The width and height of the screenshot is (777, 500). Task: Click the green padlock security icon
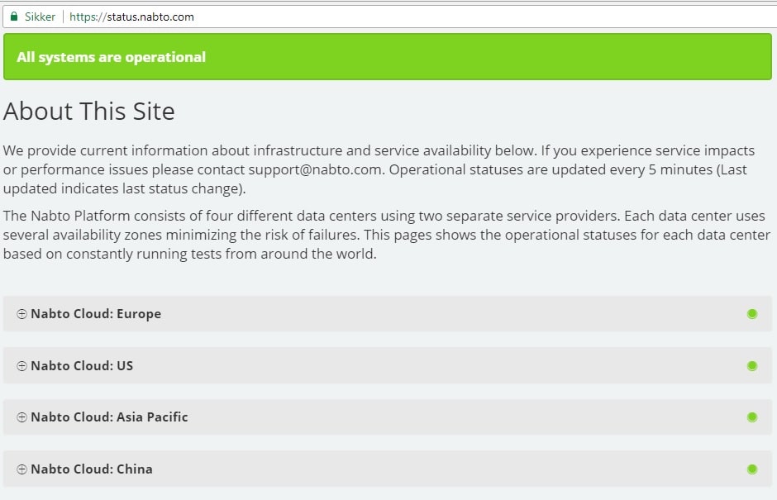(x=14, y=17)
